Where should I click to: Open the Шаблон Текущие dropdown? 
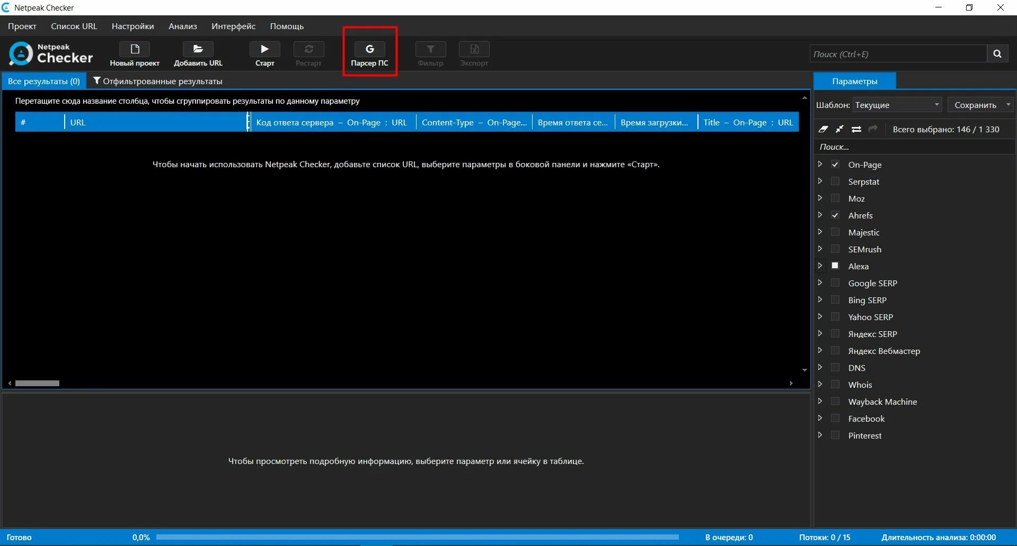pos(897,105)
